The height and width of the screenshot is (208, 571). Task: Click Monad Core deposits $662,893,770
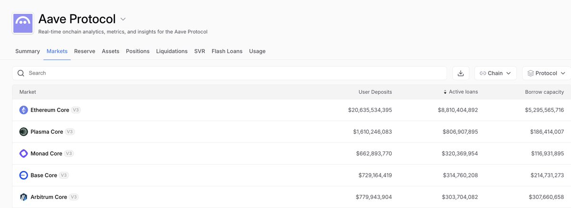coord(374,154)
